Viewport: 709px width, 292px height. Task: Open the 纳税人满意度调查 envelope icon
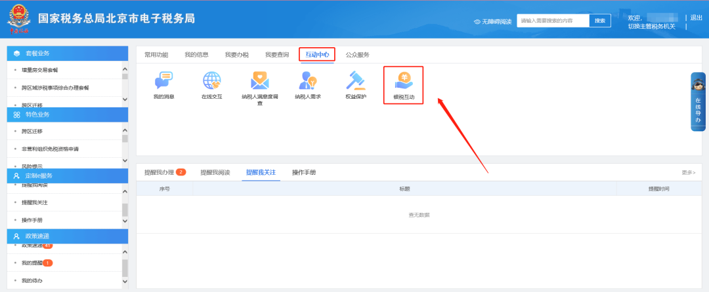[259, 81]
